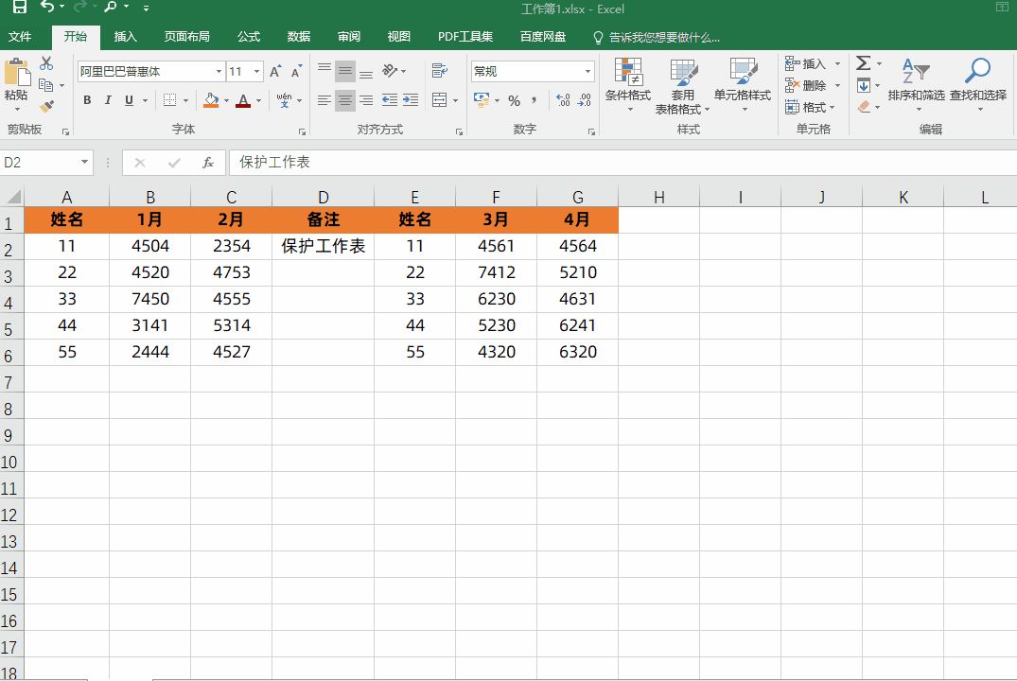1017x681 pixels.
Task: Click the insert function fx icon
Action: (208, 163)
